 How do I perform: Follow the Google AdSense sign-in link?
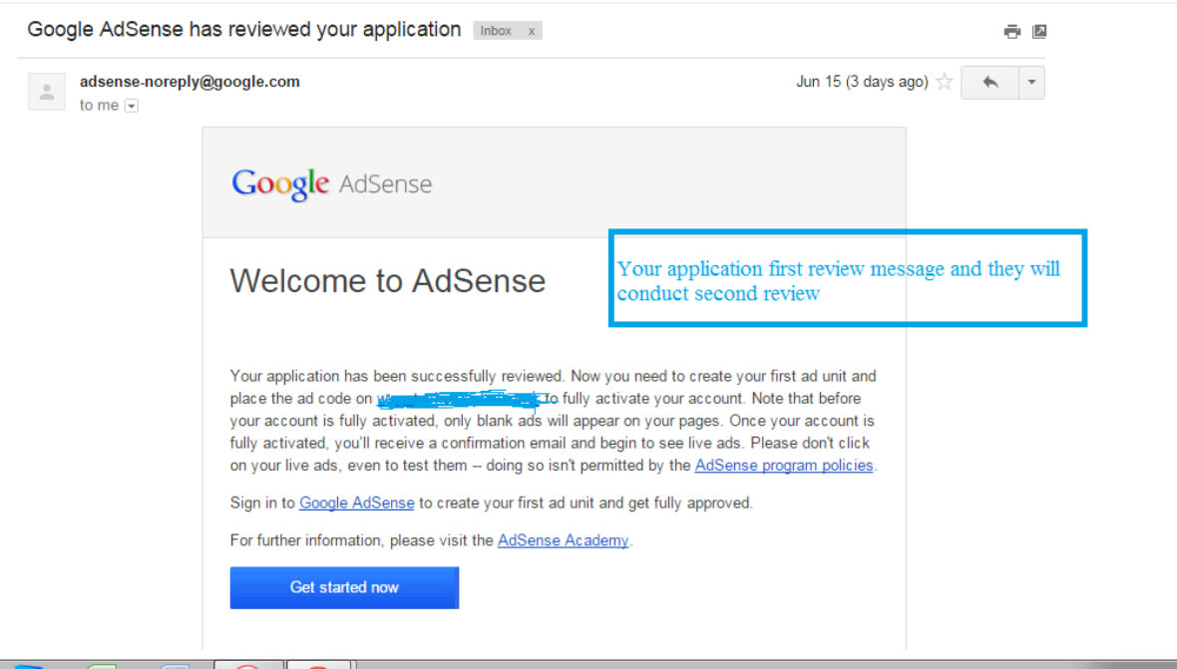(356, 503)
